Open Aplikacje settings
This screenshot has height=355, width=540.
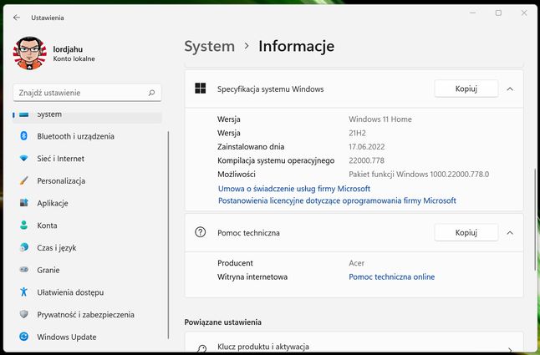point(87,203)
